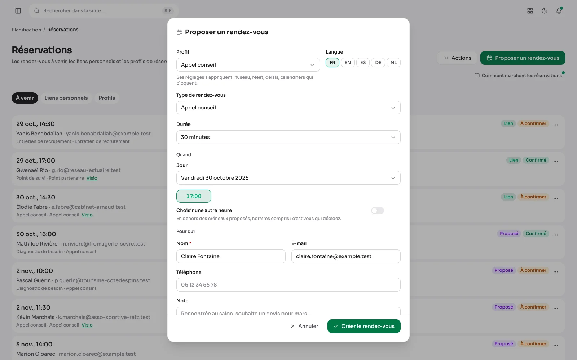The height and width of the screenshot is (360, 577).
Task: Toggle the sidebar panel icon
Action: pyautogui.click(x=18, y=11)
